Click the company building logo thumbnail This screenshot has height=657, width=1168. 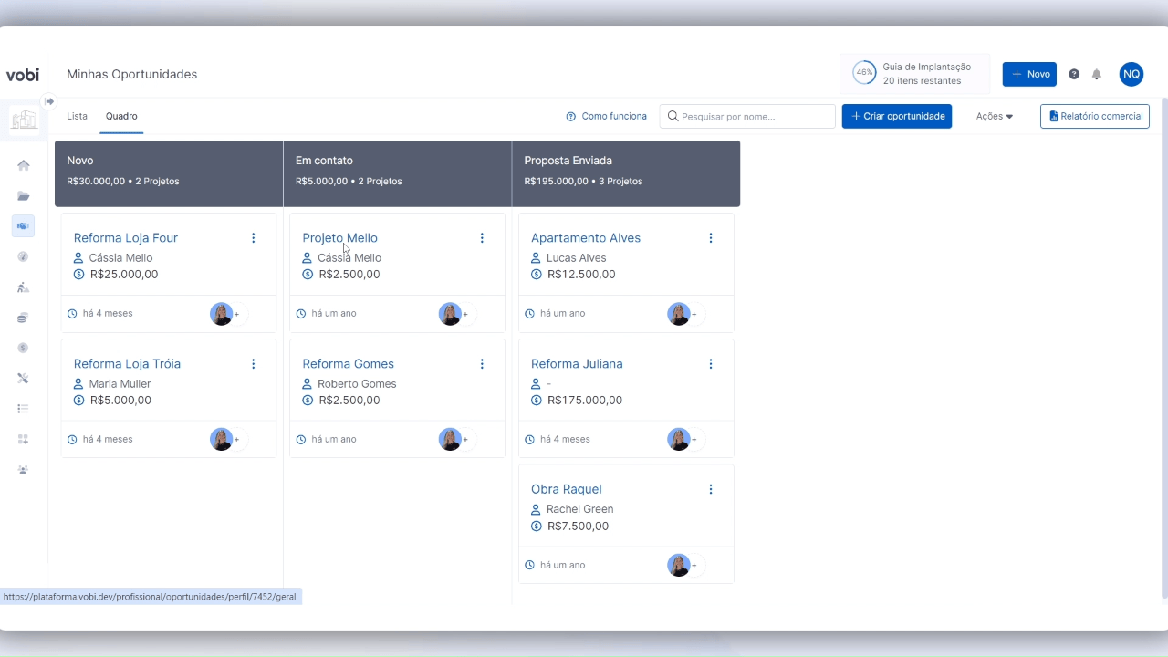[24, 120]
